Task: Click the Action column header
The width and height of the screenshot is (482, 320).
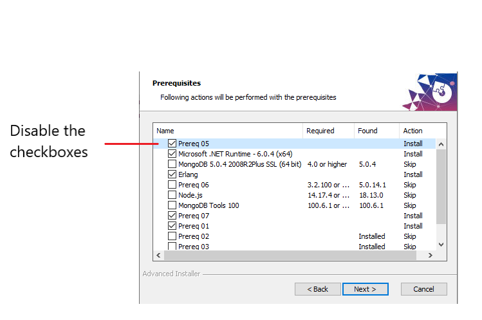Action: click(x=417, y=131)
